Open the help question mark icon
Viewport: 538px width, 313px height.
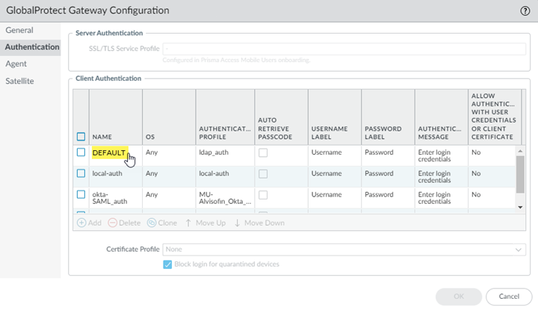tap(525, 10)
